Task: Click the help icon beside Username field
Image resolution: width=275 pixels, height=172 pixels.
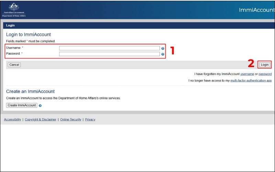Action: tap(163, 49)
